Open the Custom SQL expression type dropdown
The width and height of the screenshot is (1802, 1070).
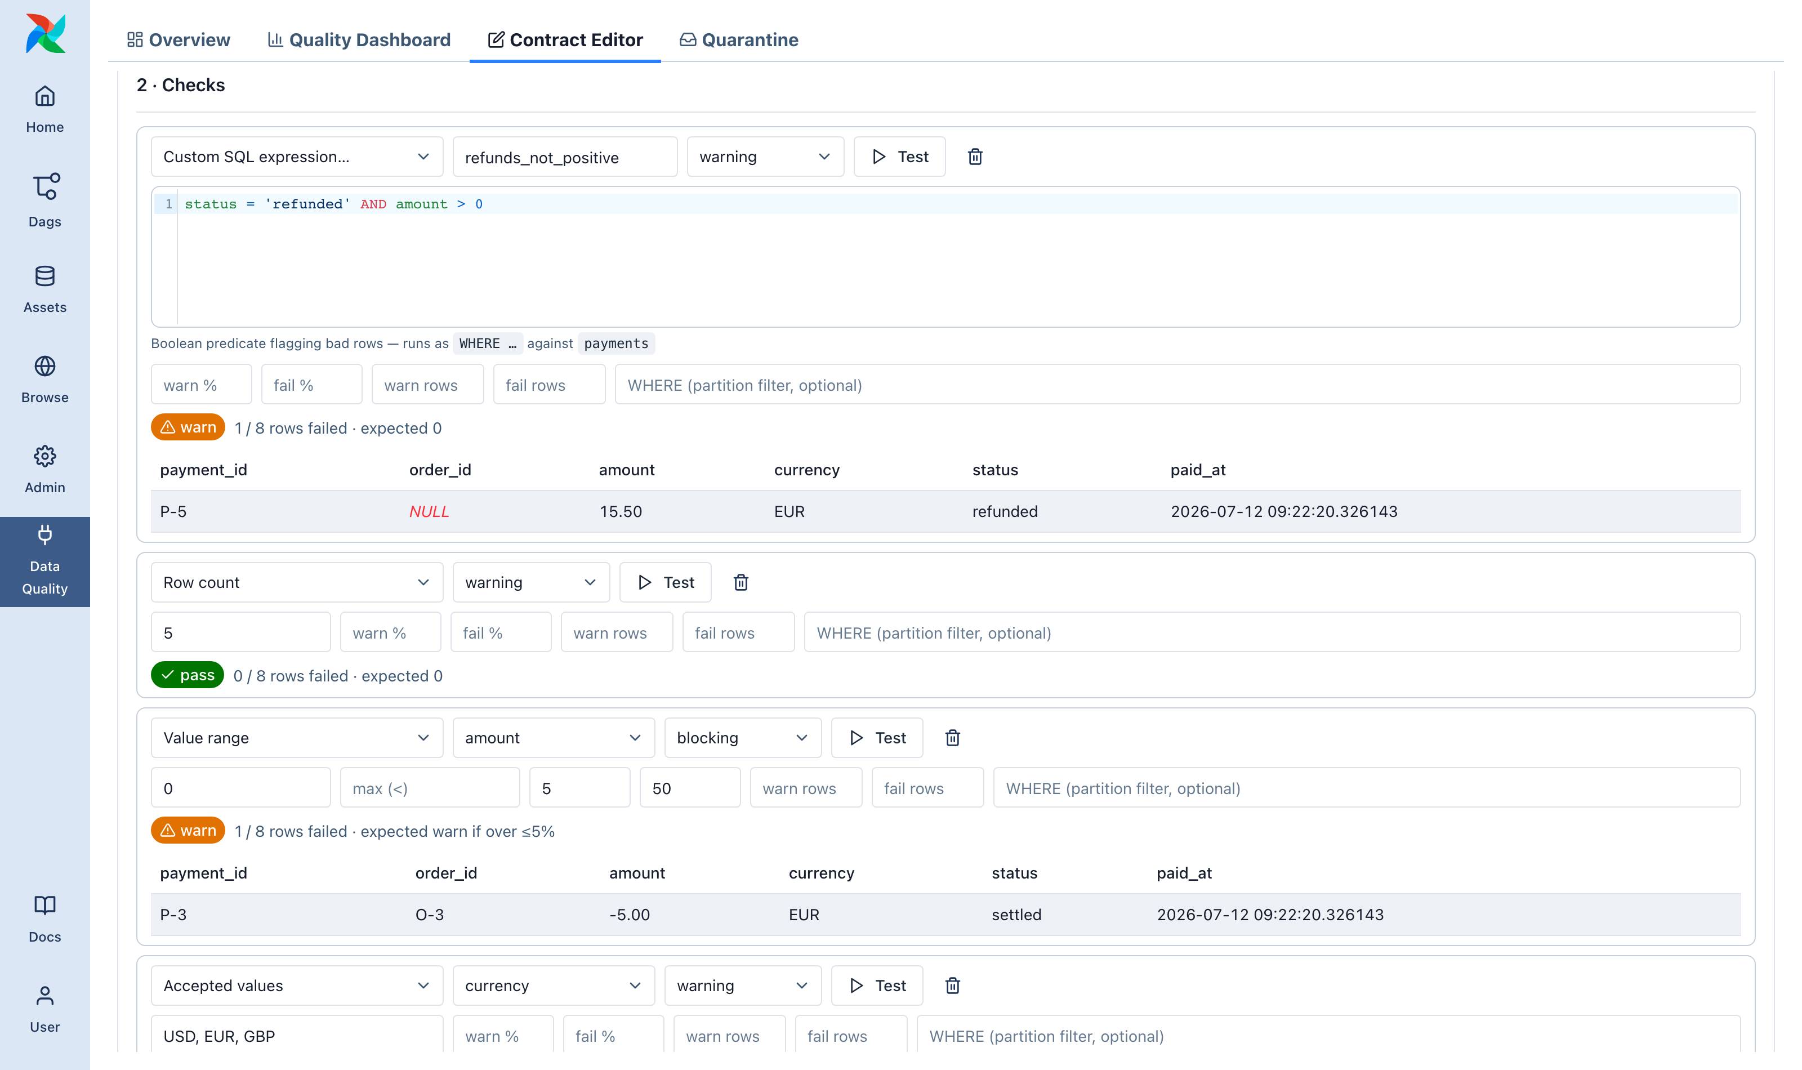click(297, 157)
